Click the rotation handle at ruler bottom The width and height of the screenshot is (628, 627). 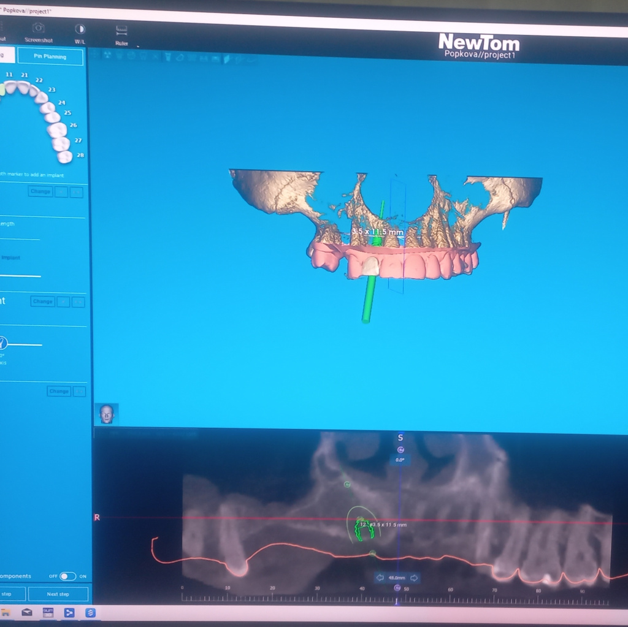click(x=397, y=588)
